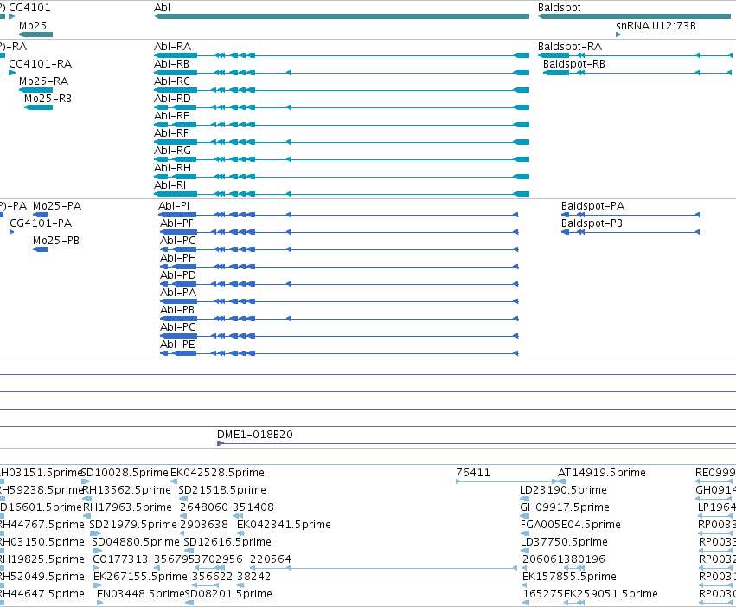
Task: Open the RH17963.5prime EST label
Action: [128, 507]
